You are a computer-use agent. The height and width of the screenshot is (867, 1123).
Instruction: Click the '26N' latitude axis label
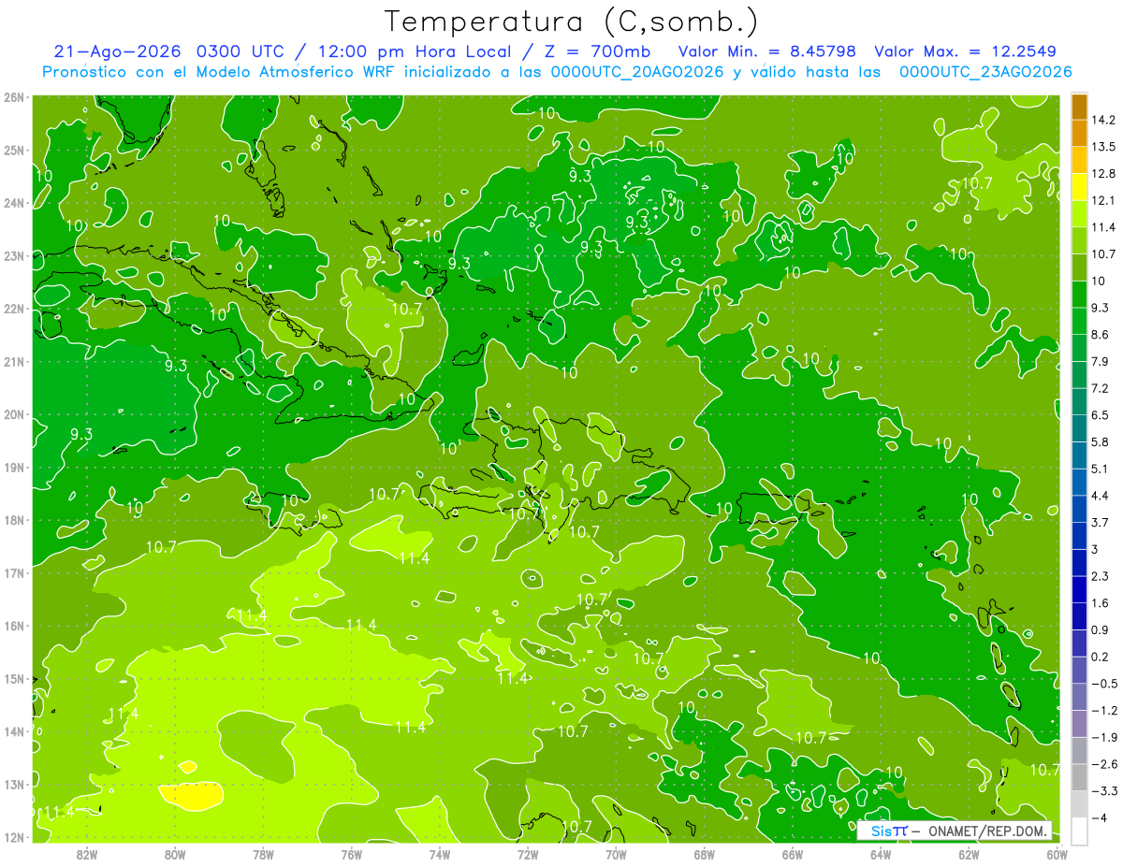[14, 97]
